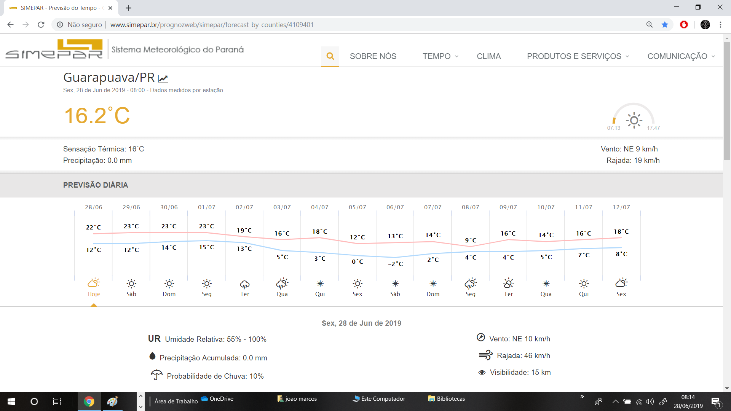This screenshot has height=411, width=731.
Task: Expand the COMUNICAÇÃO dropdown menu
Action: coord(681,56)
